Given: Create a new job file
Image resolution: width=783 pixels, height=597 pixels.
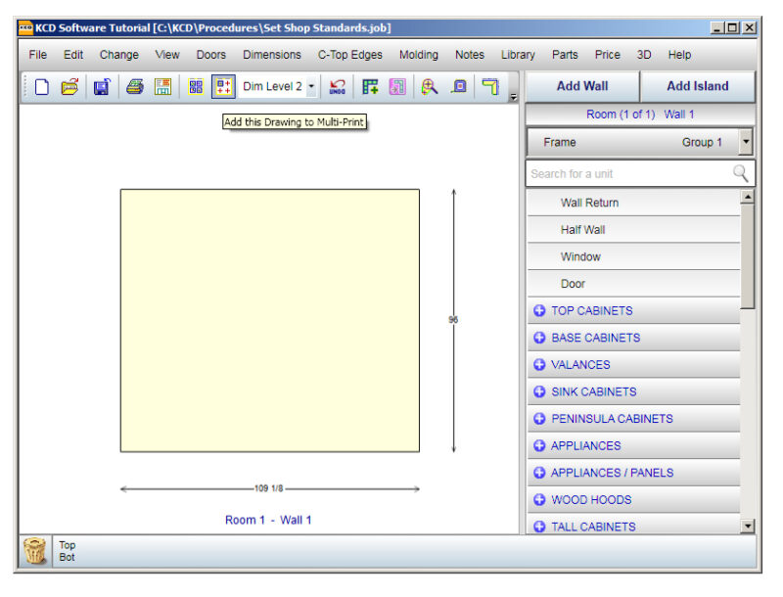Looking at the screenshot, I should pos(40,87).
